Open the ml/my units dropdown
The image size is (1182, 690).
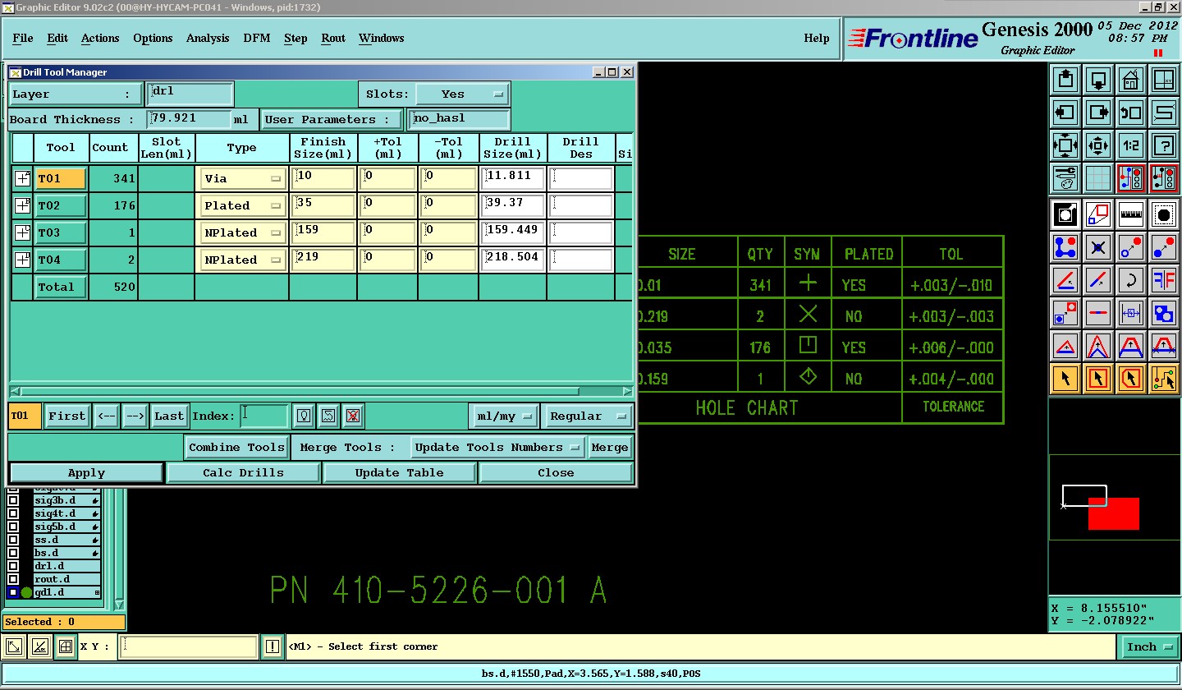click(503, 416)
